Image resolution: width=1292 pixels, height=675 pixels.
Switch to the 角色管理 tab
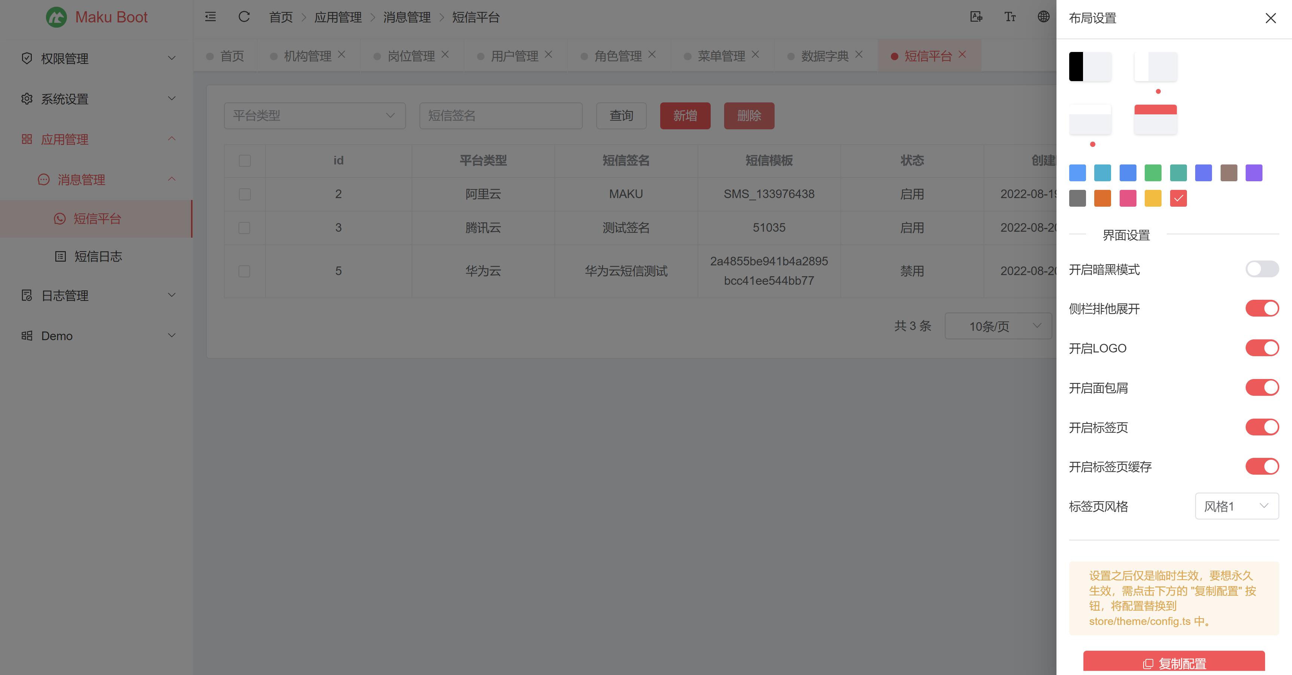coord(618,56)
